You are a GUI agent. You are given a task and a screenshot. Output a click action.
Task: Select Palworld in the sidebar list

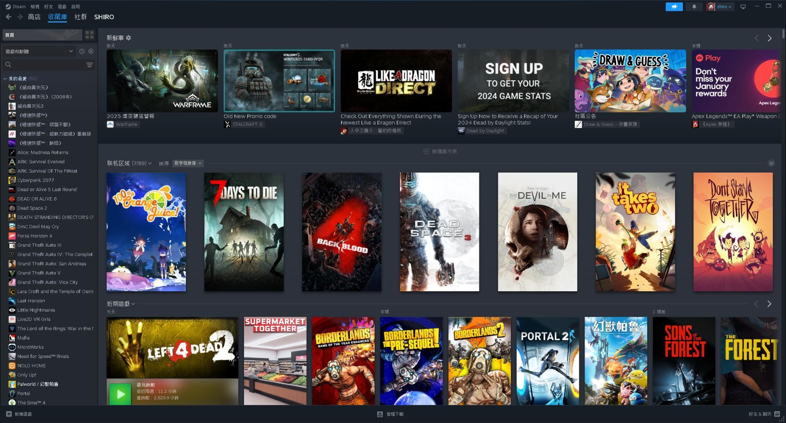click(x=38, y=384)
